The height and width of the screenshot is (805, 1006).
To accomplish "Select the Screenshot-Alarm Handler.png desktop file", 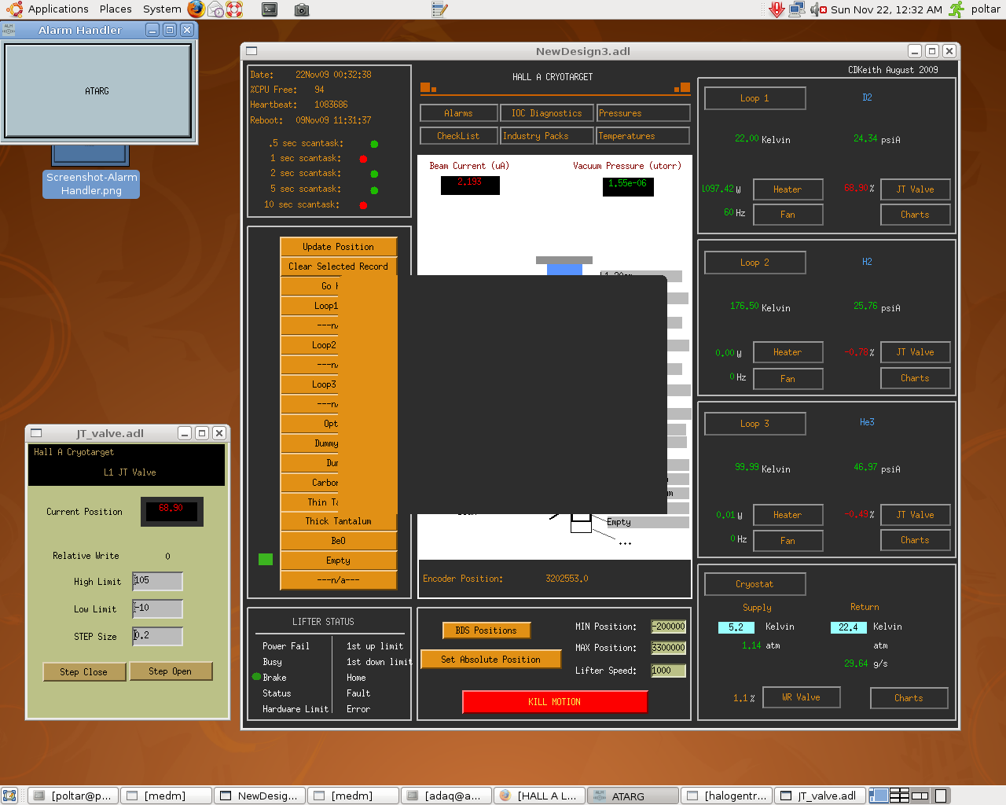I will (x=91, y=184).
